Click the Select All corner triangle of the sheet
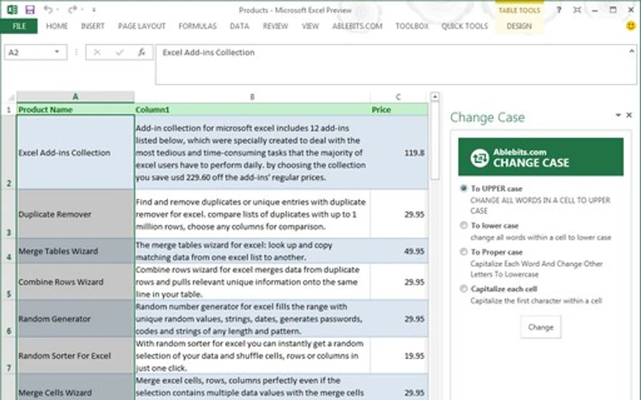 10,97
